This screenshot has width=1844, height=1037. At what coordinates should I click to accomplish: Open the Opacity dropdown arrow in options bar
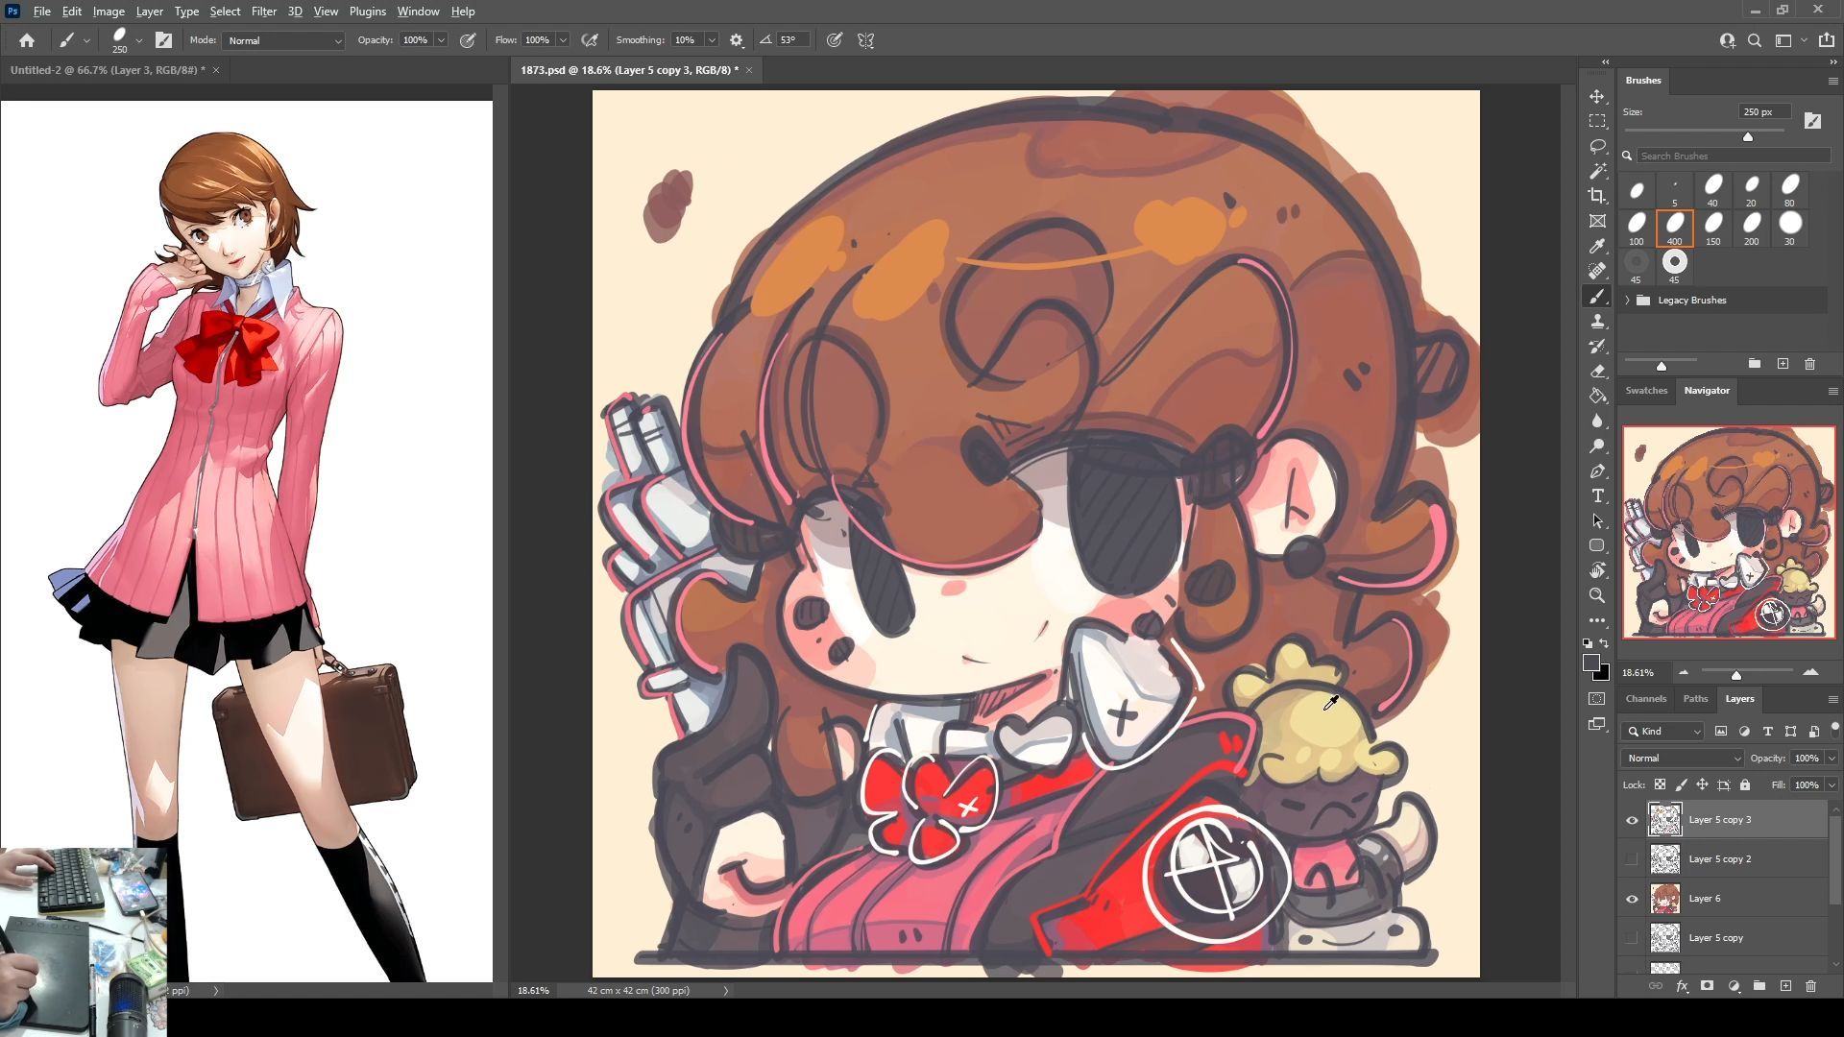pos(441,40)
